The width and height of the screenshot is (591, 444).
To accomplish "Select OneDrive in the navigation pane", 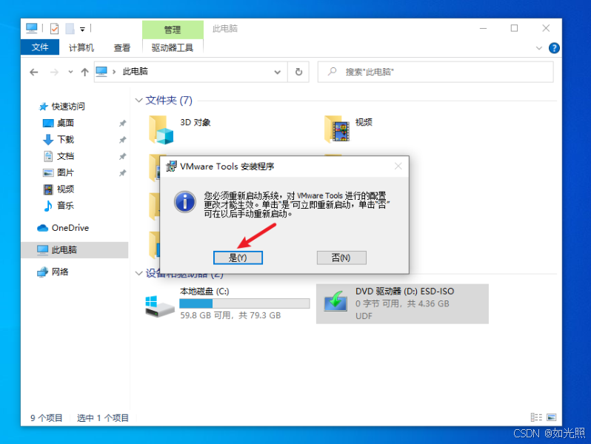I will 70,228.
